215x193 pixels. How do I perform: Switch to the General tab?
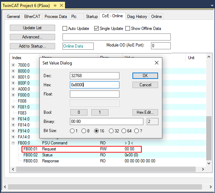tap(13, 17)
